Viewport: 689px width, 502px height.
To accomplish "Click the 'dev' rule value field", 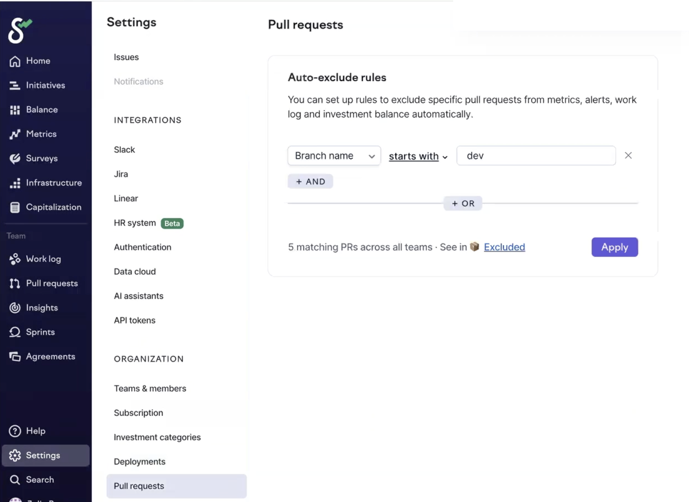I will (x=535, y=156).
